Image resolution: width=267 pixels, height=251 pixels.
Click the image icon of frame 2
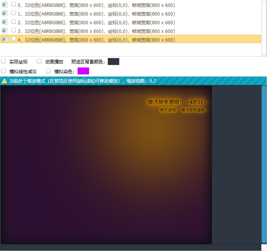tap(5, 22)
